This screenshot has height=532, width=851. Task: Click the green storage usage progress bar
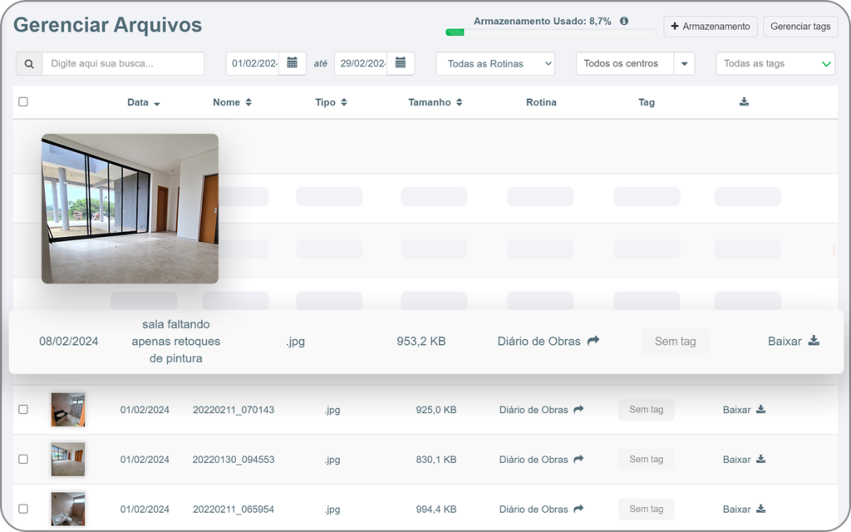point(455,31)
